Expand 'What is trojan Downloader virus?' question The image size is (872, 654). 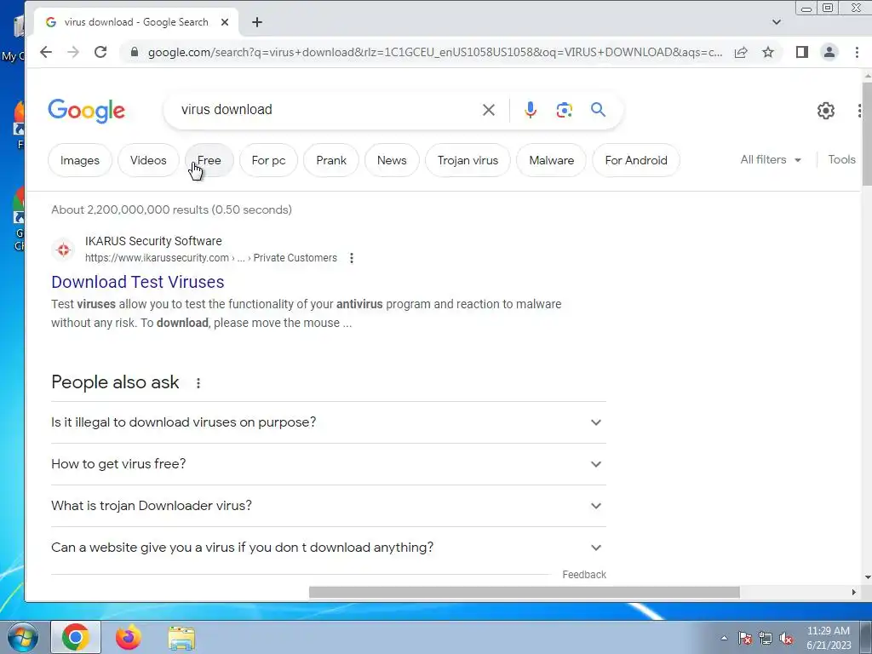coord(328,506)
